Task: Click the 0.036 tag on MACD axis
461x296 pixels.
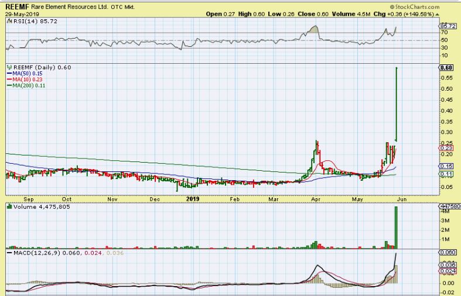Action: pos(448,265)
